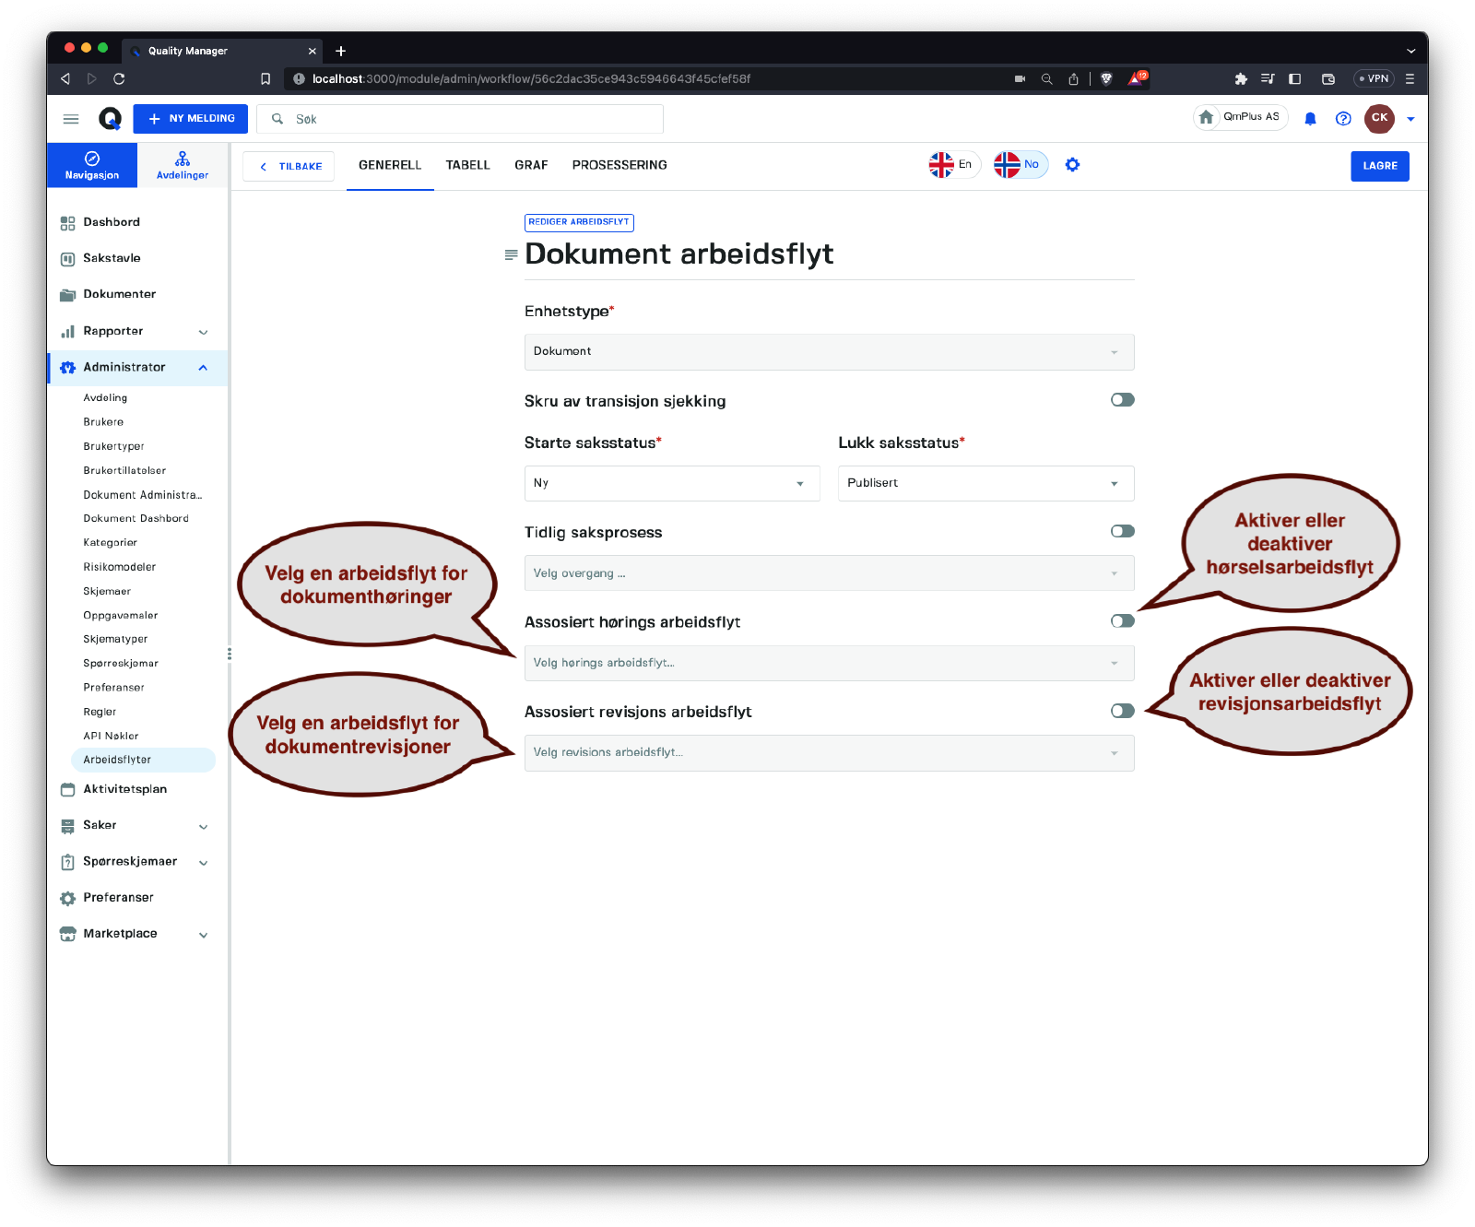
Task: Enable Assosiert revisjons arbeidsflyt toggle
Action: (1122, 711)
